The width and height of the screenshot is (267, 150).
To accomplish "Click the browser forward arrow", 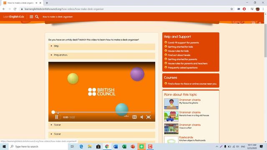I will point(9,9).
